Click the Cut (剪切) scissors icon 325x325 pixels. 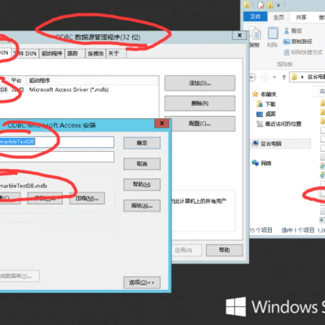pos(286,31)
